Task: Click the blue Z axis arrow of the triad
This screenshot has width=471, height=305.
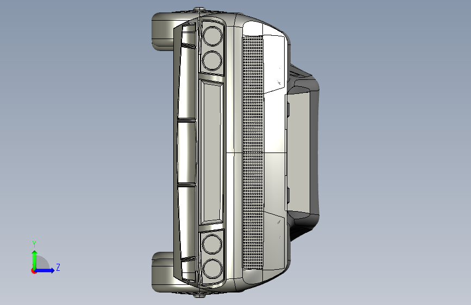Action: coord(45,270)
